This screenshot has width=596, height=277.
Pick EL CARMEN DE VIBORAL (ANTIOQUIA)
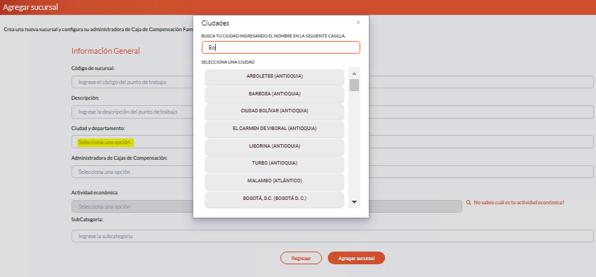point(275,129)
